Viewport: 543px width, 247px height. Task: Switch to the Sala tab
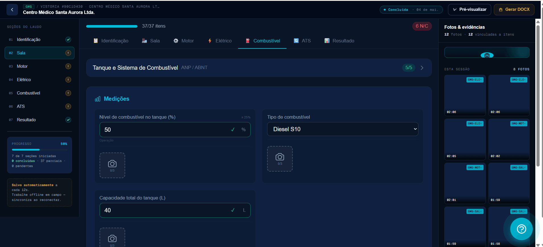pos(151,41)
